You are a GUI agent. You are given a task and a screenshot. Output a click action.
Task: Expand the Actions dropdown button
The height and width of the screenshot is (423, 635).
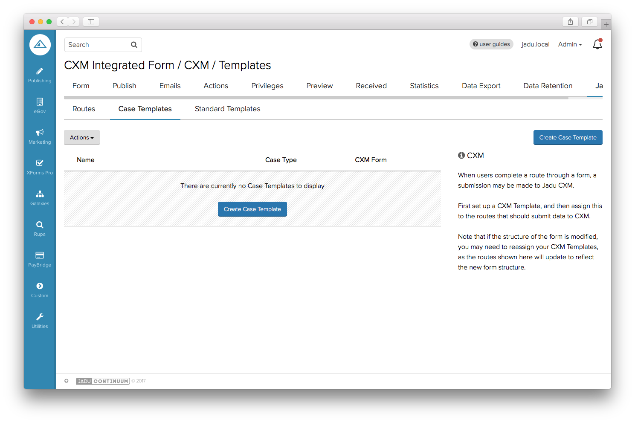[x=81, y=138]
